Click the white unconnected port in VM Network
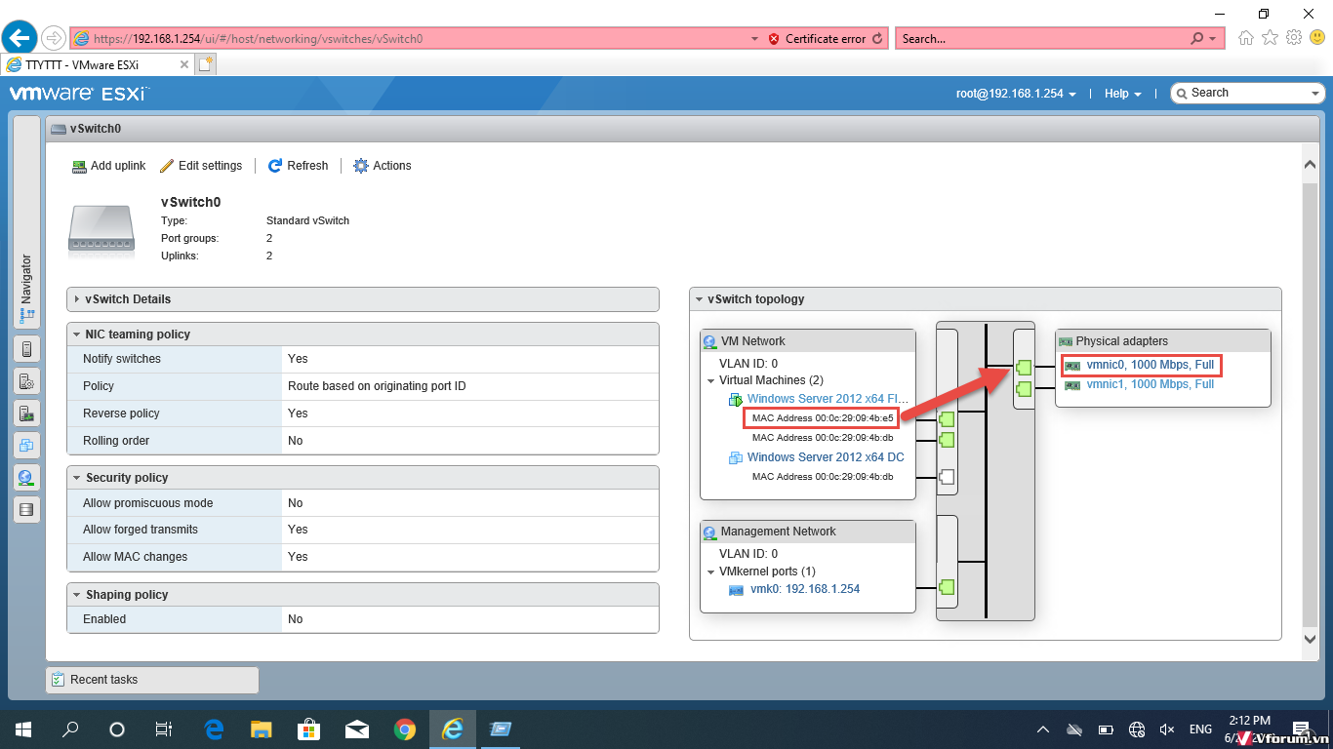Screen dimensions: 1333x749 (x=946, y=478)
